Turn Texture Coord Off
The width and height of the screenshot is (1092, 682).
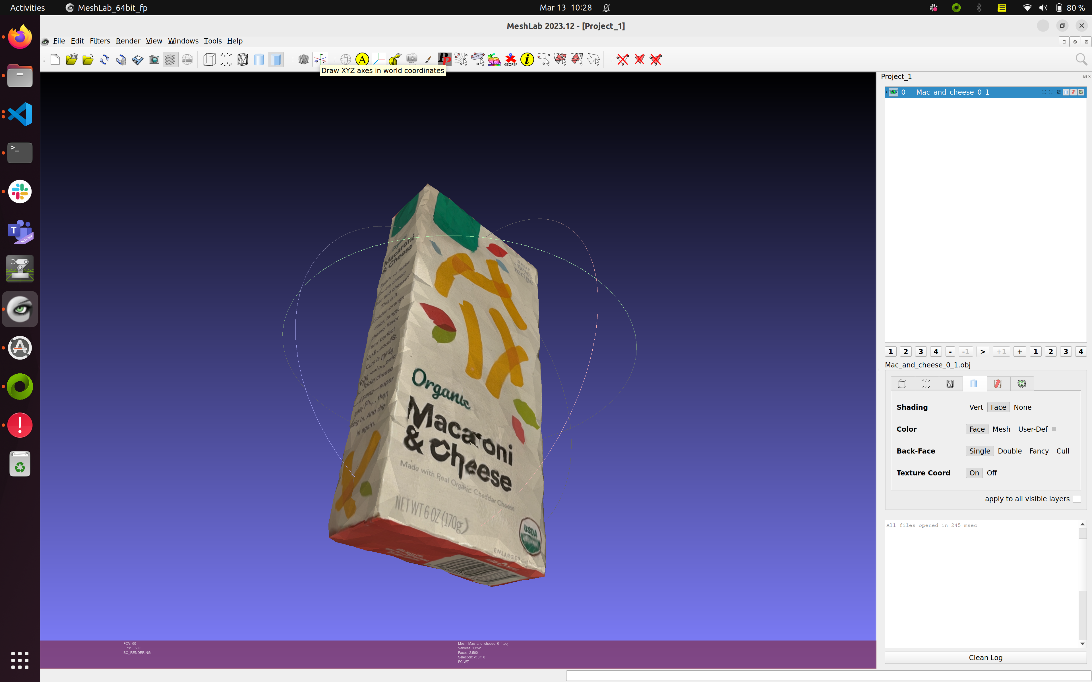pos(991,473)
